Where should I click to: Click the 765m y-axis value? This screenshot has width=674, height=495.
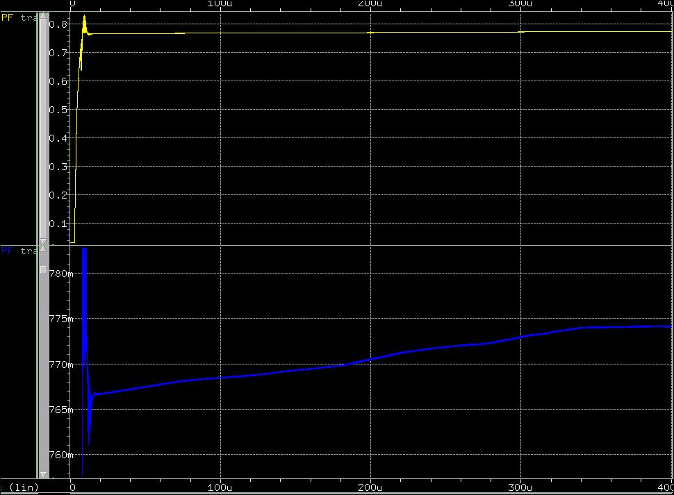[x=61, y=410]
